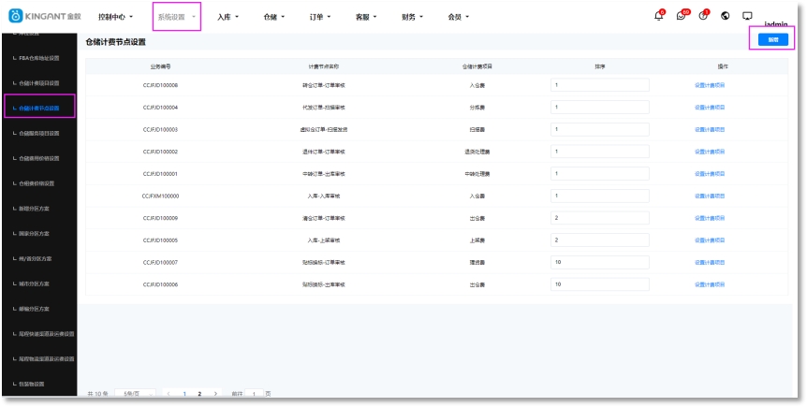Open the items-per-page dropdown
The height and width of the screenshot is (407, 807).
[x=137, y=394]
